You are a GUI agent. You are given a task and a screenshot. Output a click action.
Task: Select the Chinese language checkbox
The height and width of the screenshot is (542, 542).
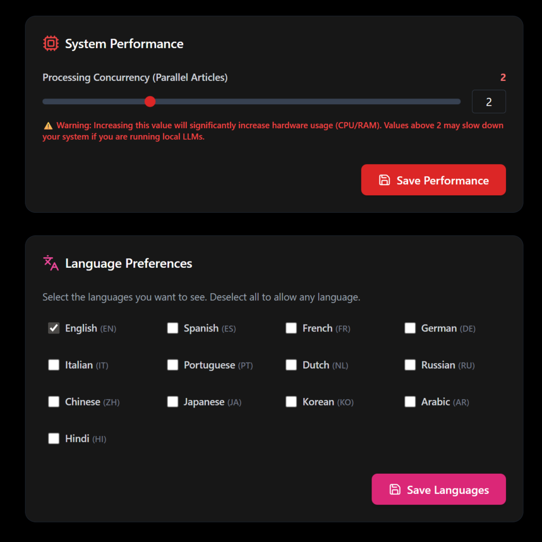pyautogui.click(x=54, y=402)
